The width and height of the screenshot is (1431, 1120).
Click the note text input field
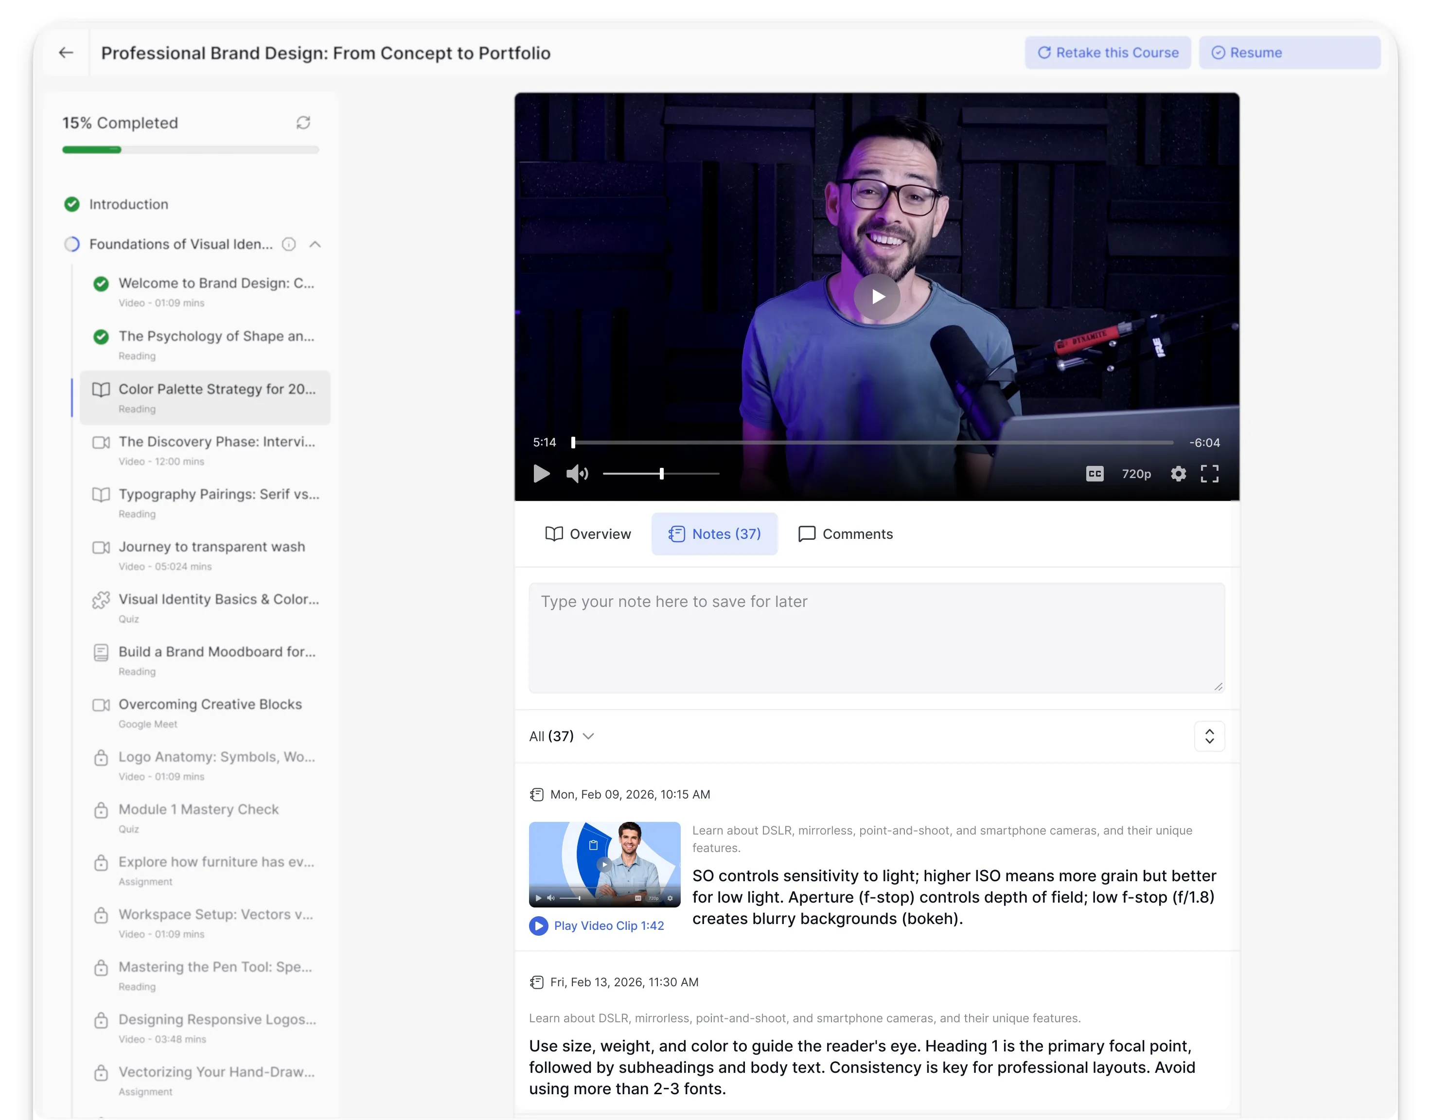point(876,638)
